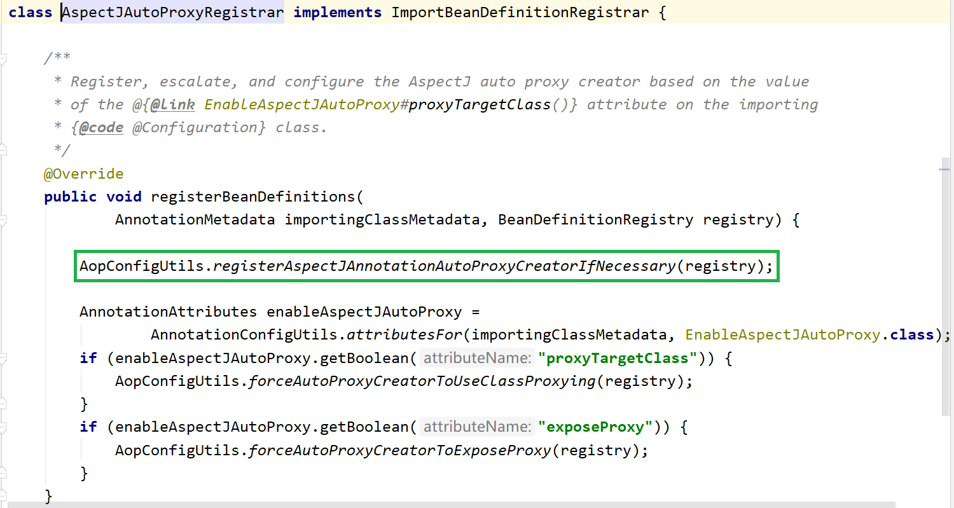
Task: Click the attributesFor method call
Action: (404, 334)
